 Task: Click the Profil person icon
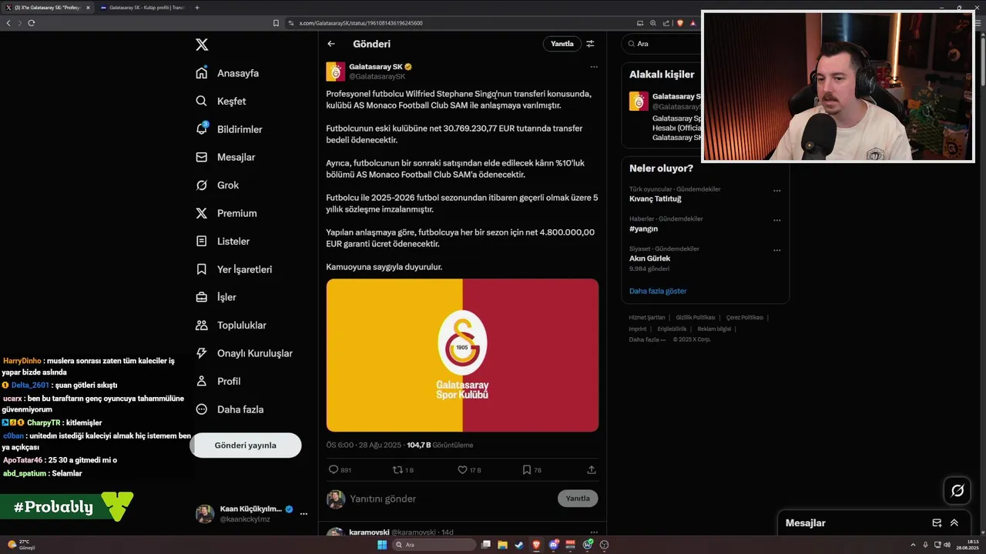click(x=202, y=381)
